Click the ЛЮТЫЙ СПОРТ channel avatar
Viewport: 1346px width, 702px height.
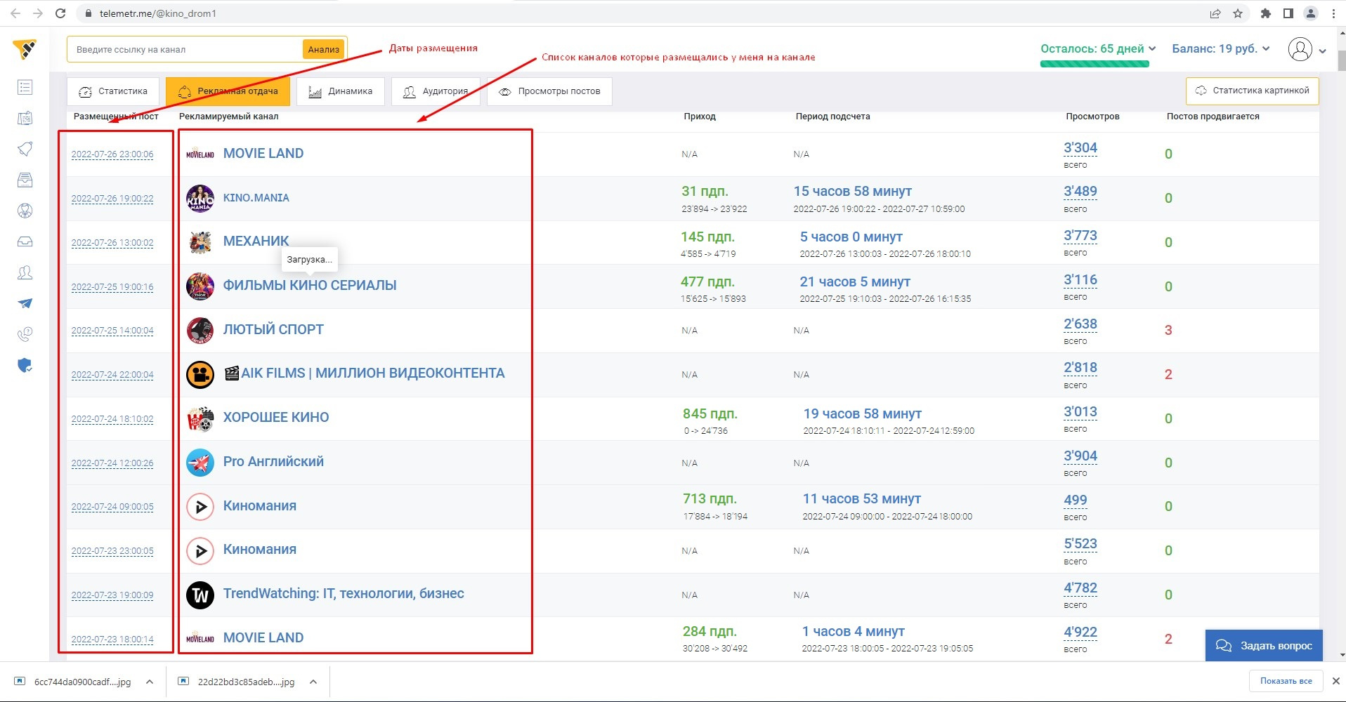pos(200,330)
